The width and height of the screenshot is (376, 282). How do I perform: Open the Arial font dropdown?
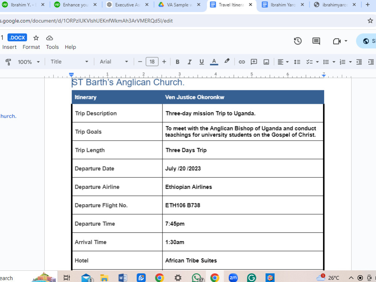click(x=114, y=62)
